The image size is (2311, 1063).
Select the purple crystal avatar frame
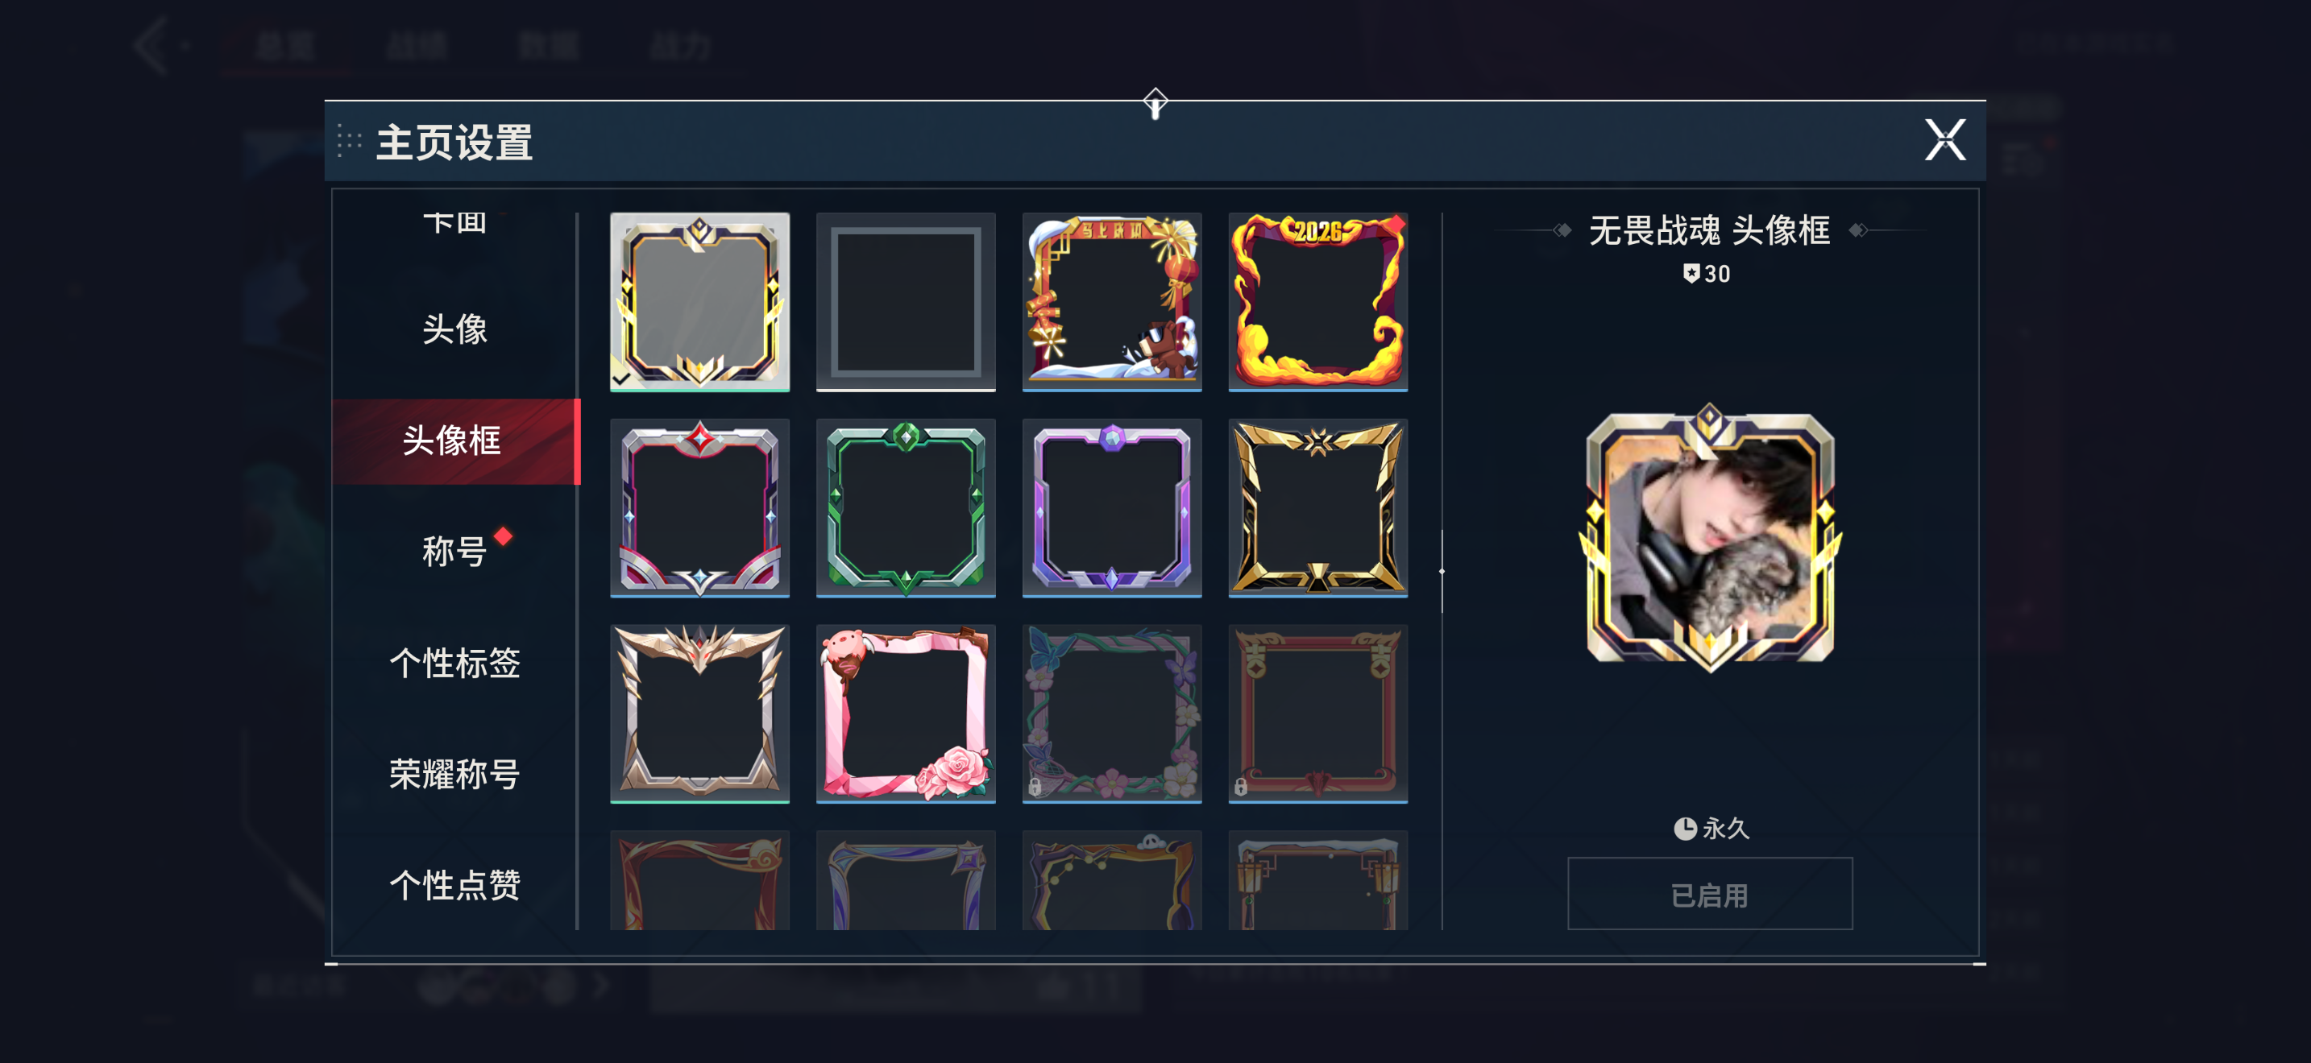[1111, 507]
